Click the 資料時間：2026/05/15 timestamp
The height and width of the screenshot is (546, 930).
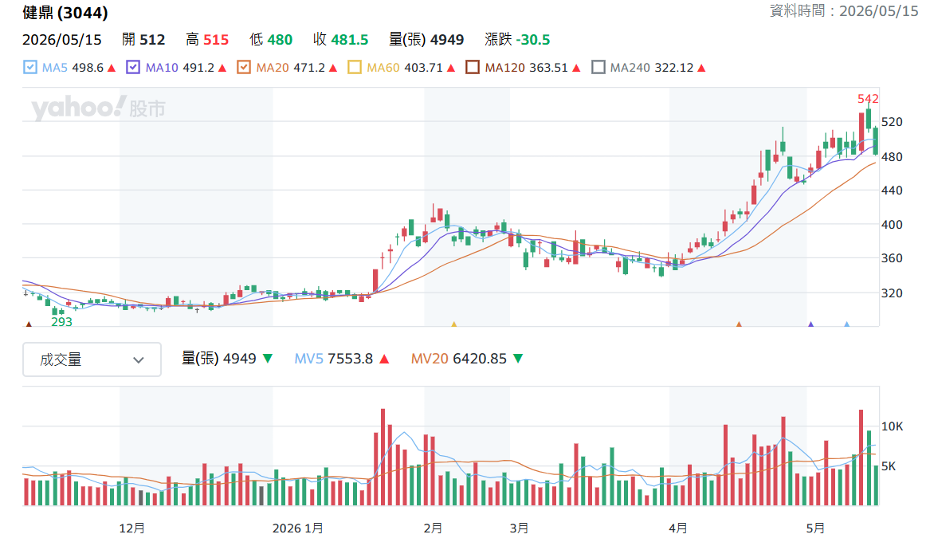[844, 10]
